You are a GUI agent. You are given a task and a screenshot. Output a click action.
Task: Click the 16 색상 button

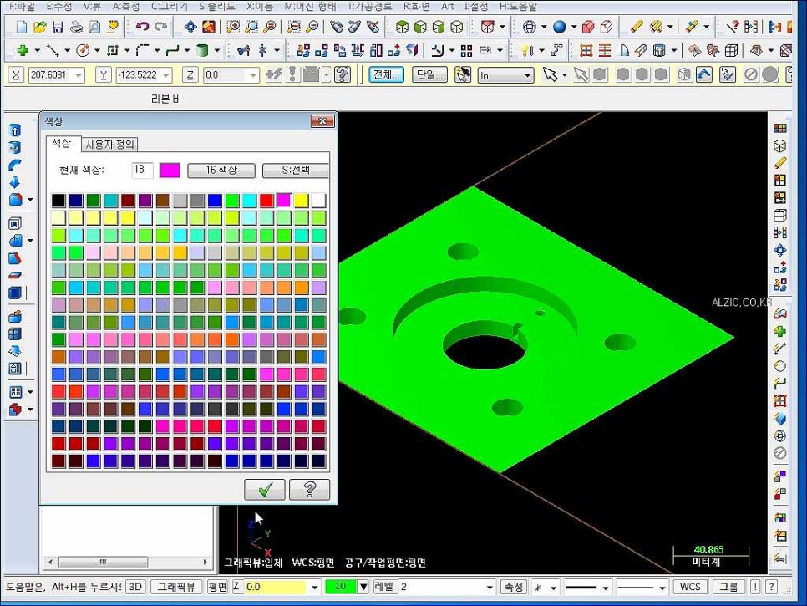click(x=221, y=171)
